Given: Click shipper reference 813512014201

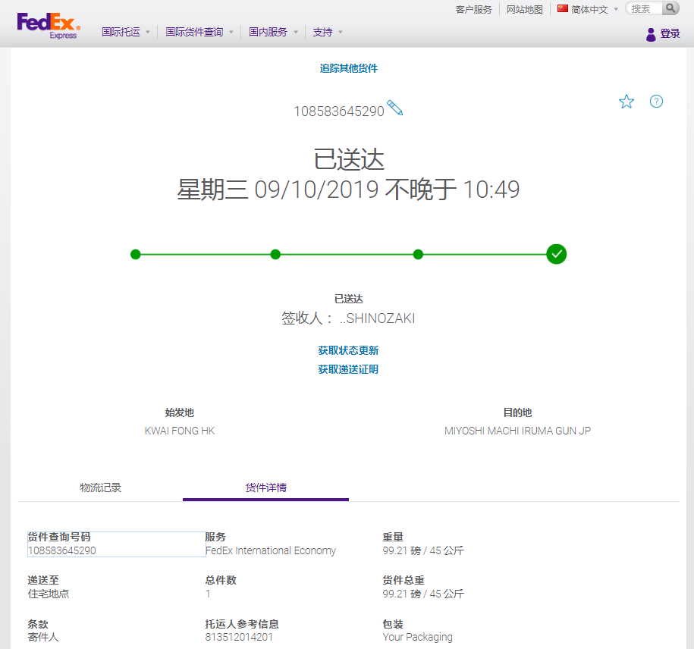Looking at the screenshot, I should pyautogui.click(x=239, y=637).
